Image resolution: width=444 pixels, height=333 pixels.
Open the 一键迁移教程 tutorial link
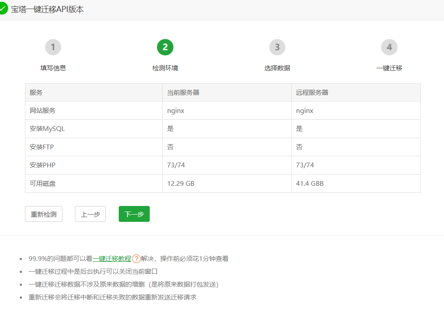point(112,259)
